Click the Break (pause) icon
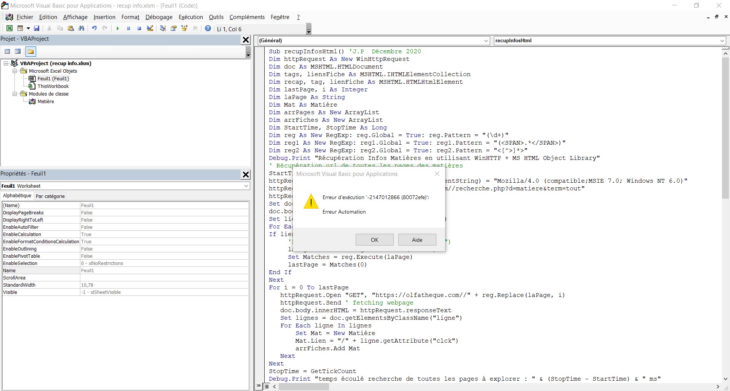Image resolution: width=730 pixels, height=391 pixels. click(x=128, y=29)
